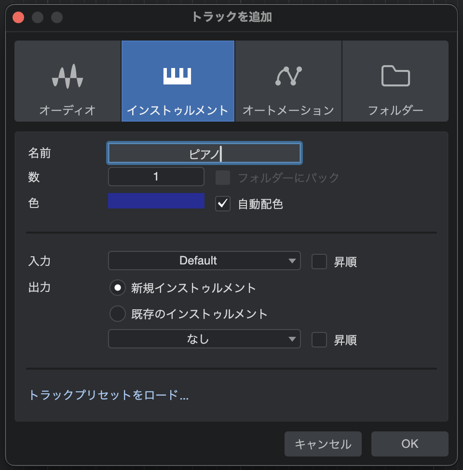463x470 pixels.
Task: Open the 入力 Default dropdown
Action: [204, 261]
